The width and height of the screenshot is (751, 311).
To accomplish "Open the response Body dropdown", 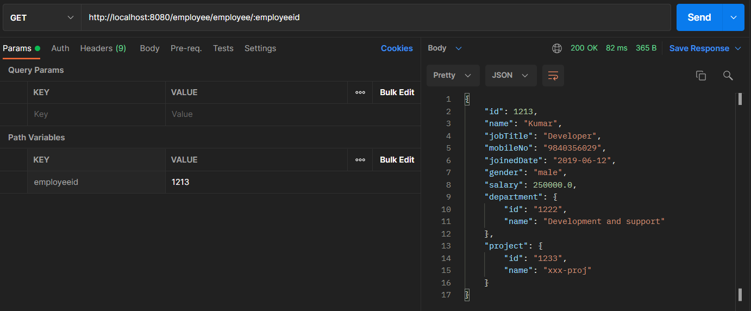I will click(445, 48).
